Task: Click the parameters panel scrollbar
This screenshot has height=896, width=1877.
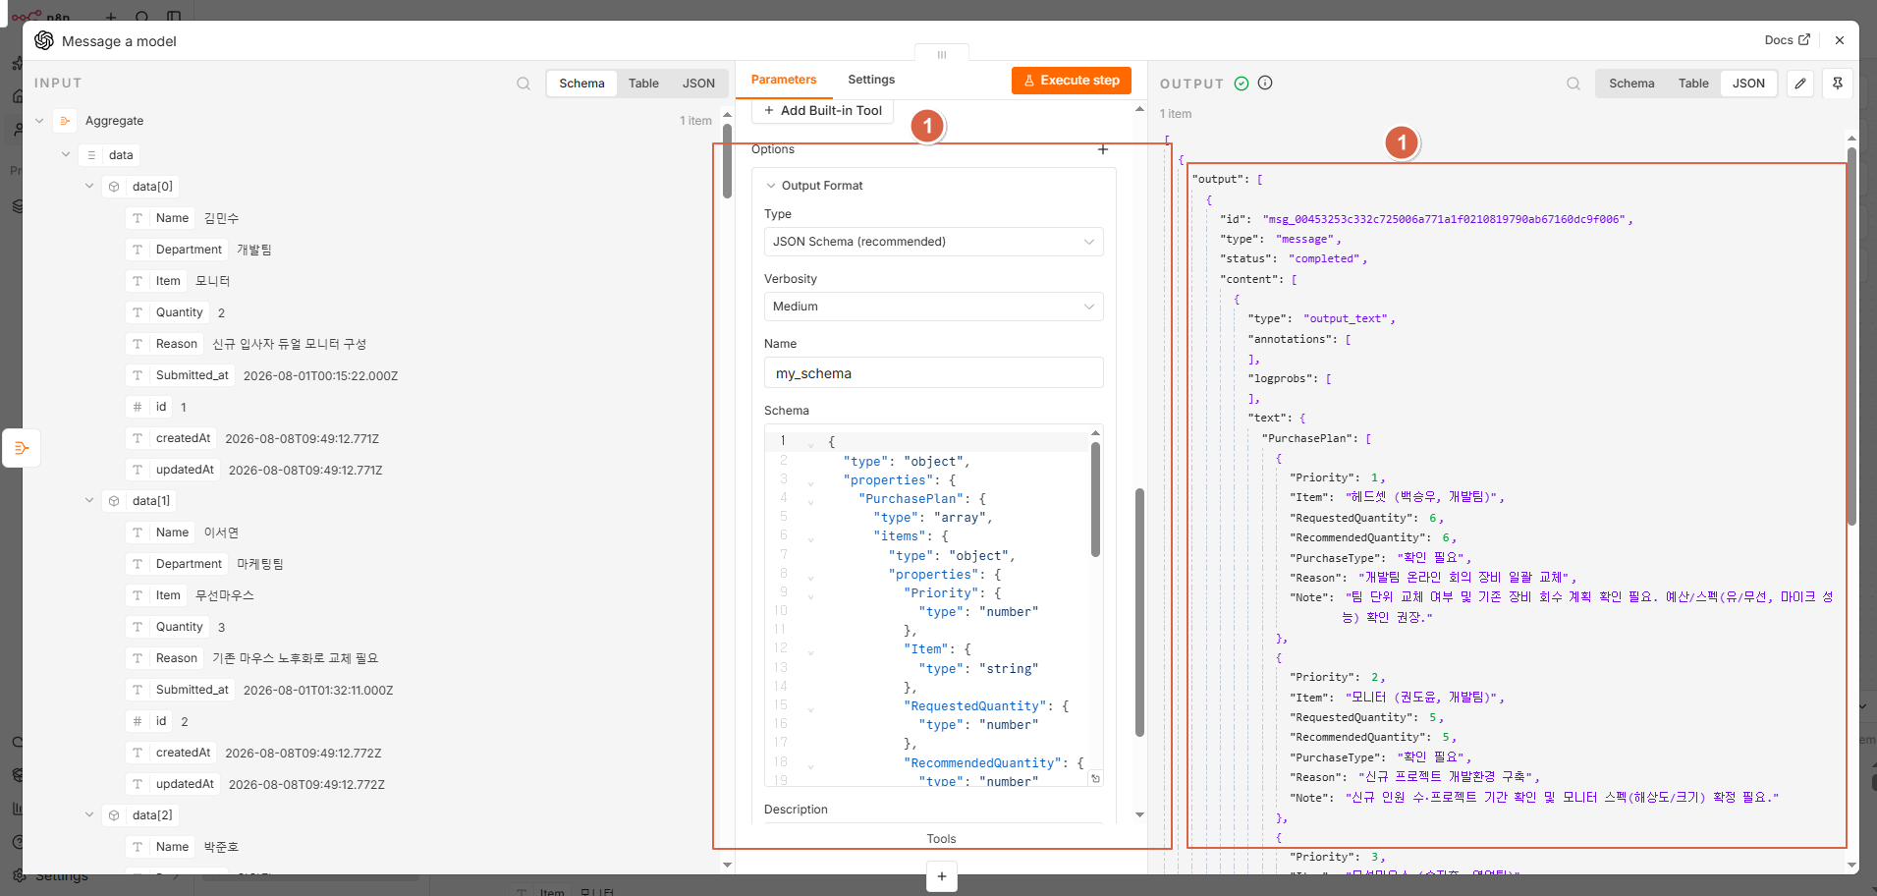Action: [1139, 611]
